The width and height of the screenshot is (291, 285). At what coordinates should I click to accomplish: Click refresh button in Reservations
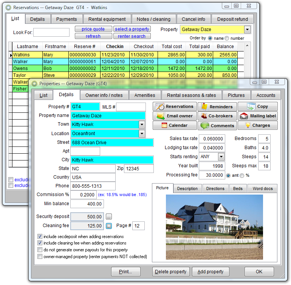(93, 36)
